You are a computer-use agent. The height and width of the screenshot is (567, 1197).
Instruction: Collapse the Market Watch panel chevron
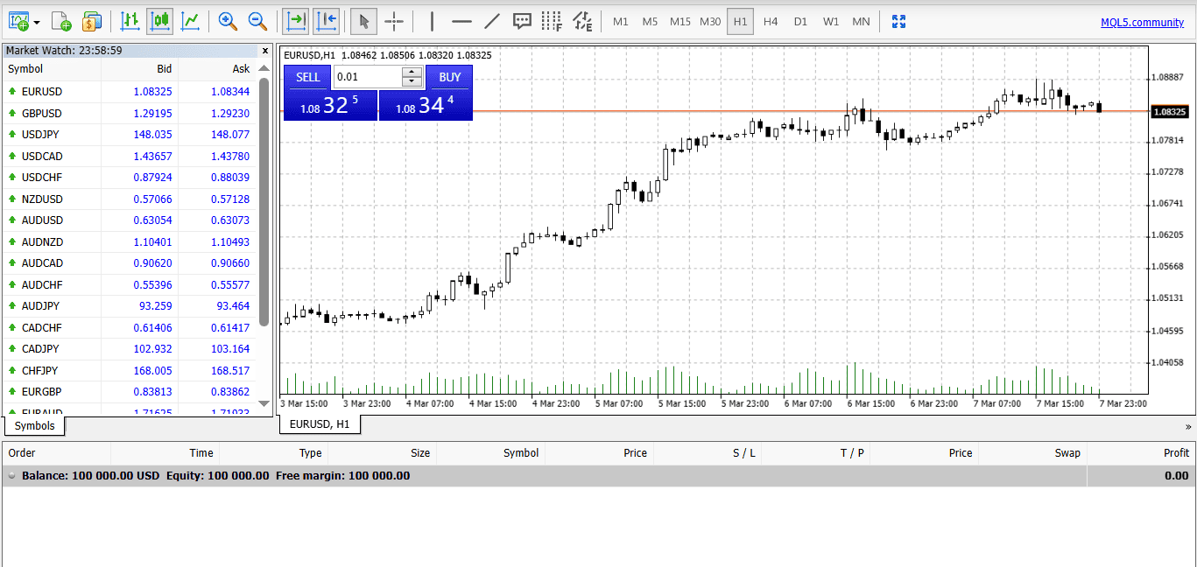[265, 52]
